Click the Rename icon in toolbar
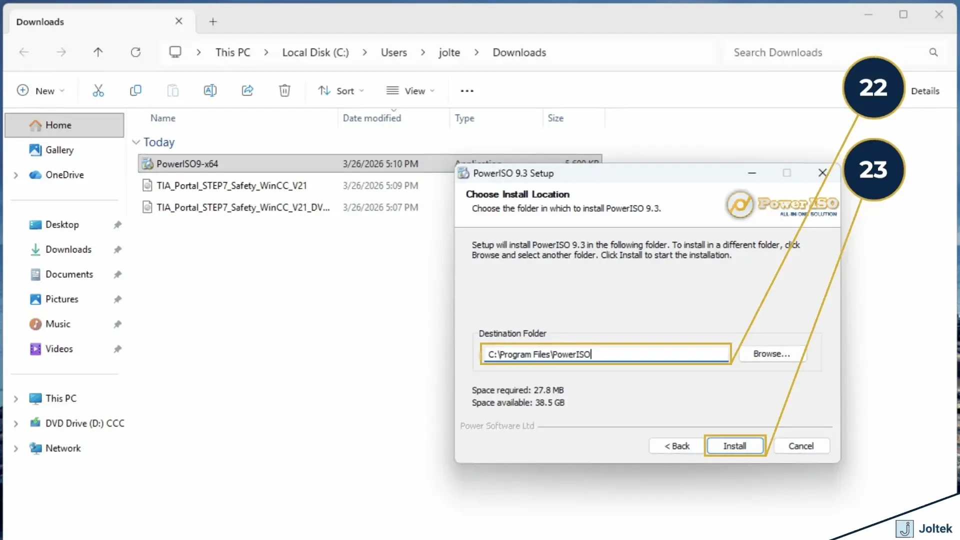Screen dimensions: 960x540 (210, 90)
